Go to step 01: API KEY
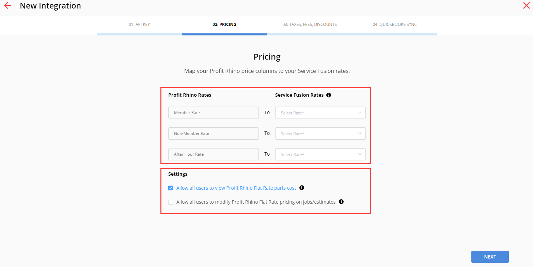 139,25
